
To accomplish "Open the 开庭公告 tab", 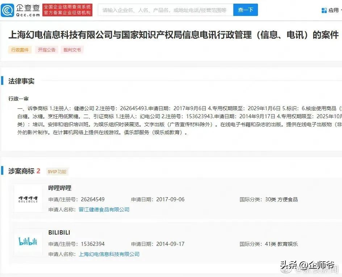I will [46, 50].
